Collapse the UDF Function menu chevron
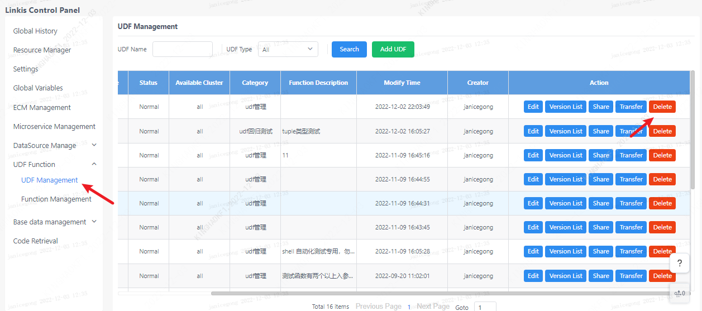Image resolution: width=702 pixels, height=311 pixels. tap(94, 164)
